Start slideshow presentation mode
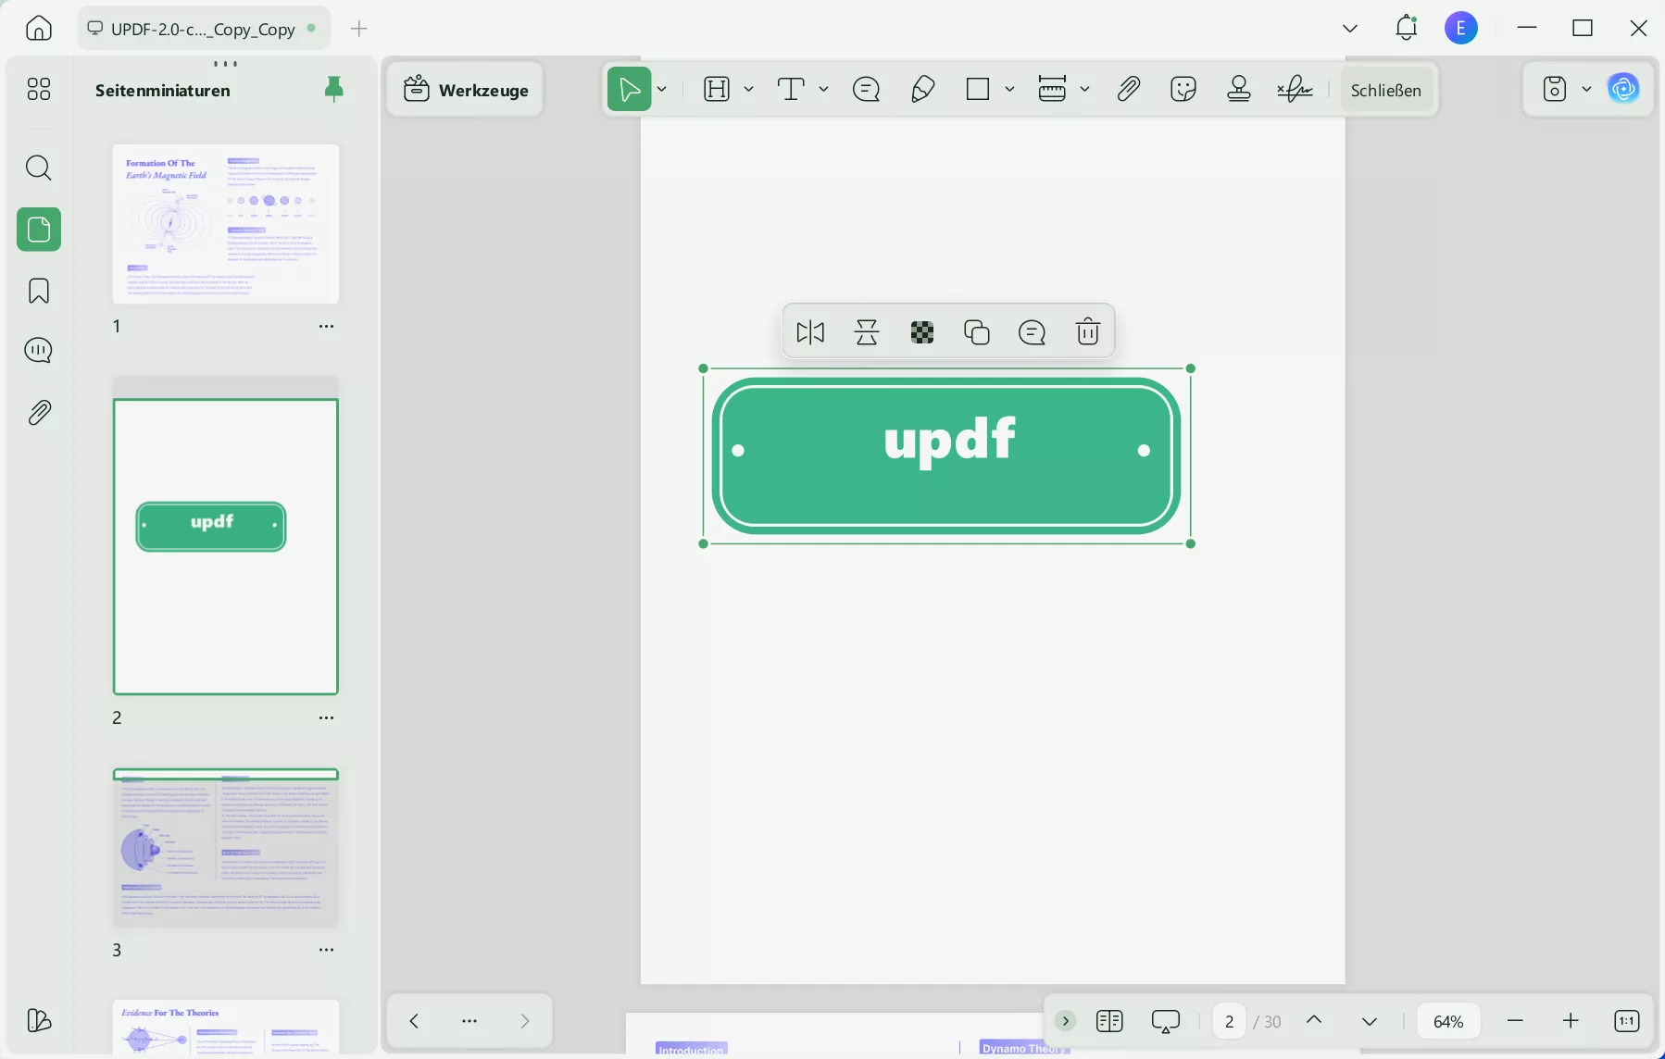Viewport: 1665px width, 1059px height. point(1166,1021)
